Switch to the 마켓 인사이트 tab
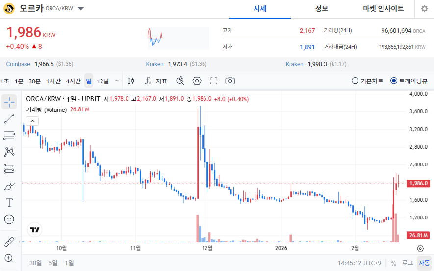Image resolution: width=434 pixels, height=271 pixels. [x=383, y=9]
